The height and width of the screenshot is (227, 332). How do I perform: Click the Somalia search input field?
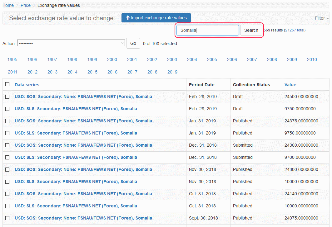[x=207, y=30]
